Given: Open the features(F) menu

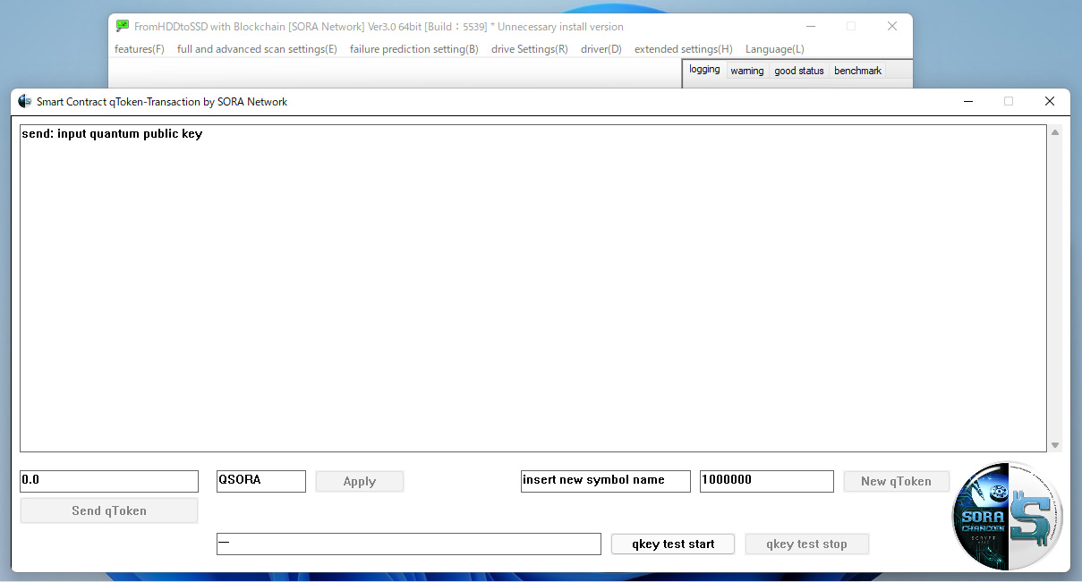Looking at the screenshot, I should click(x=140, y=49).
